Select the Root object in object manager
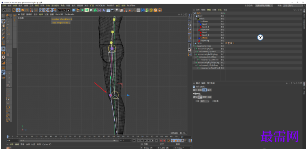 [200, 16]
